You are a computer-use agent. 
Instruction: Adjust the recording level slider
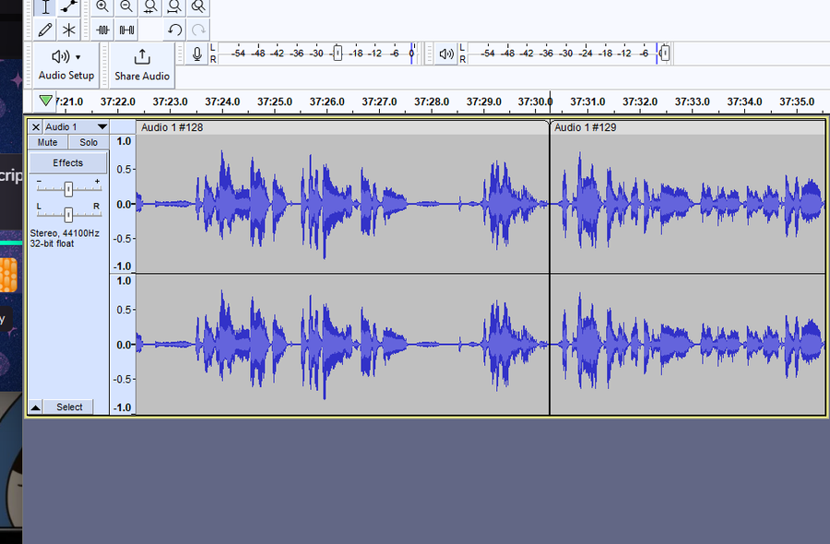[338, 53]
